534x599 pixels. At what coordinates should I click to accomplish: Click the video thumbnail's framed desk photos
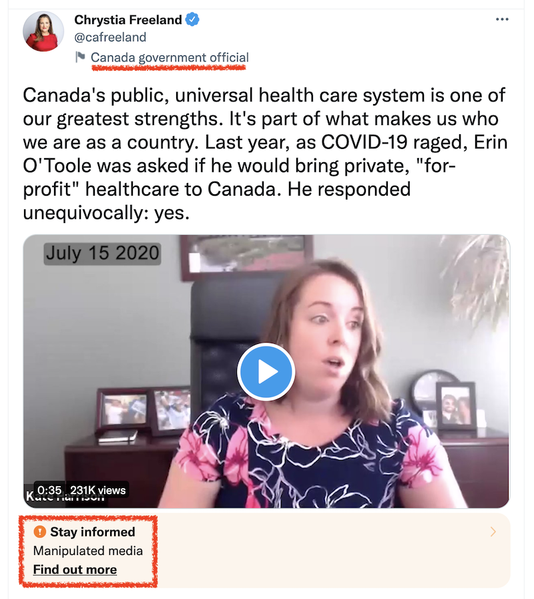click(144, 411)
